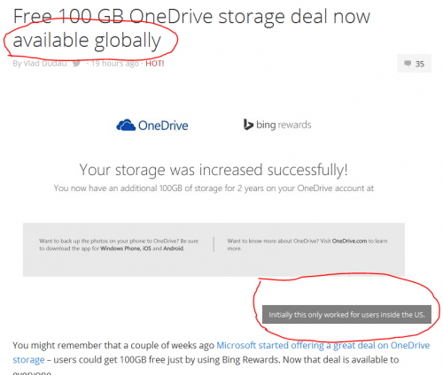Viewport: 443px width, 375px height.
Task: Click the OneDrive wordmark text
Action: coord(163,126)
